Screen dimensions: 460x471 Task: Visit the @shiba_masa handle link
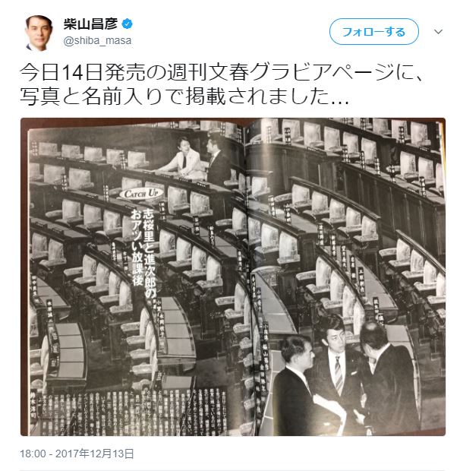coord(97,40)
